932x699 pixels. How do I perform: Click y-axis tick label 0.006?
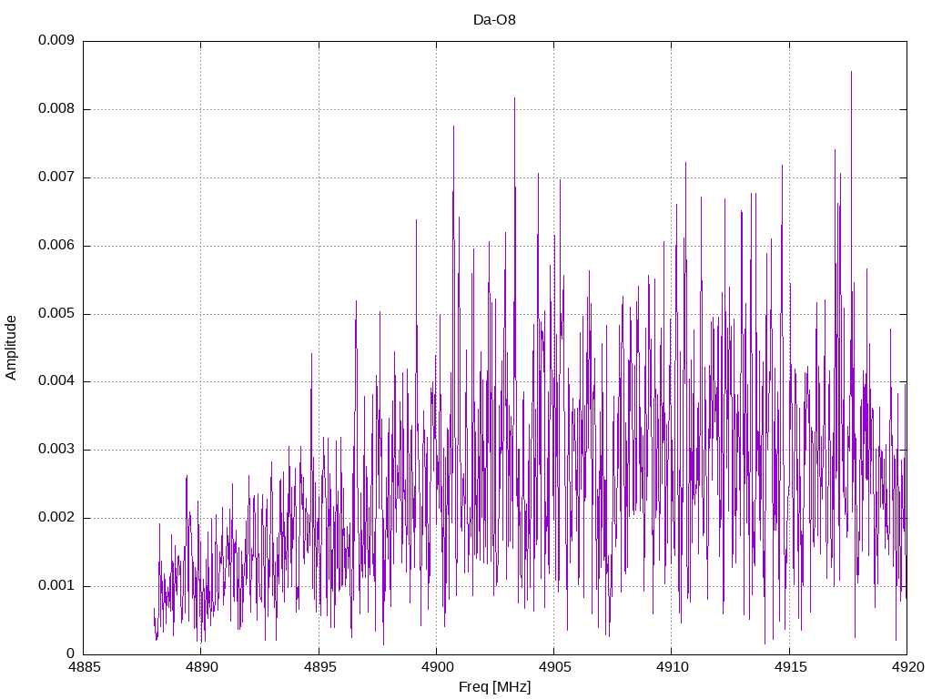(x=56, y=246)
